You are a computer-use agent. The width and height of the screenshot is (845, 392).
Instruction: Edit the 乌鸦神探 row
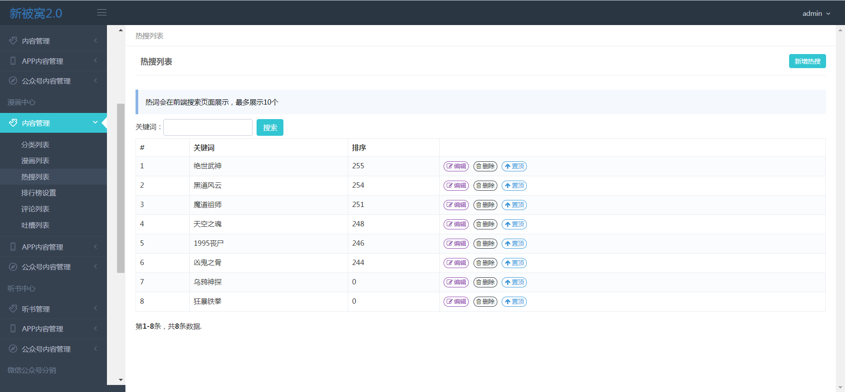[456, 282]
